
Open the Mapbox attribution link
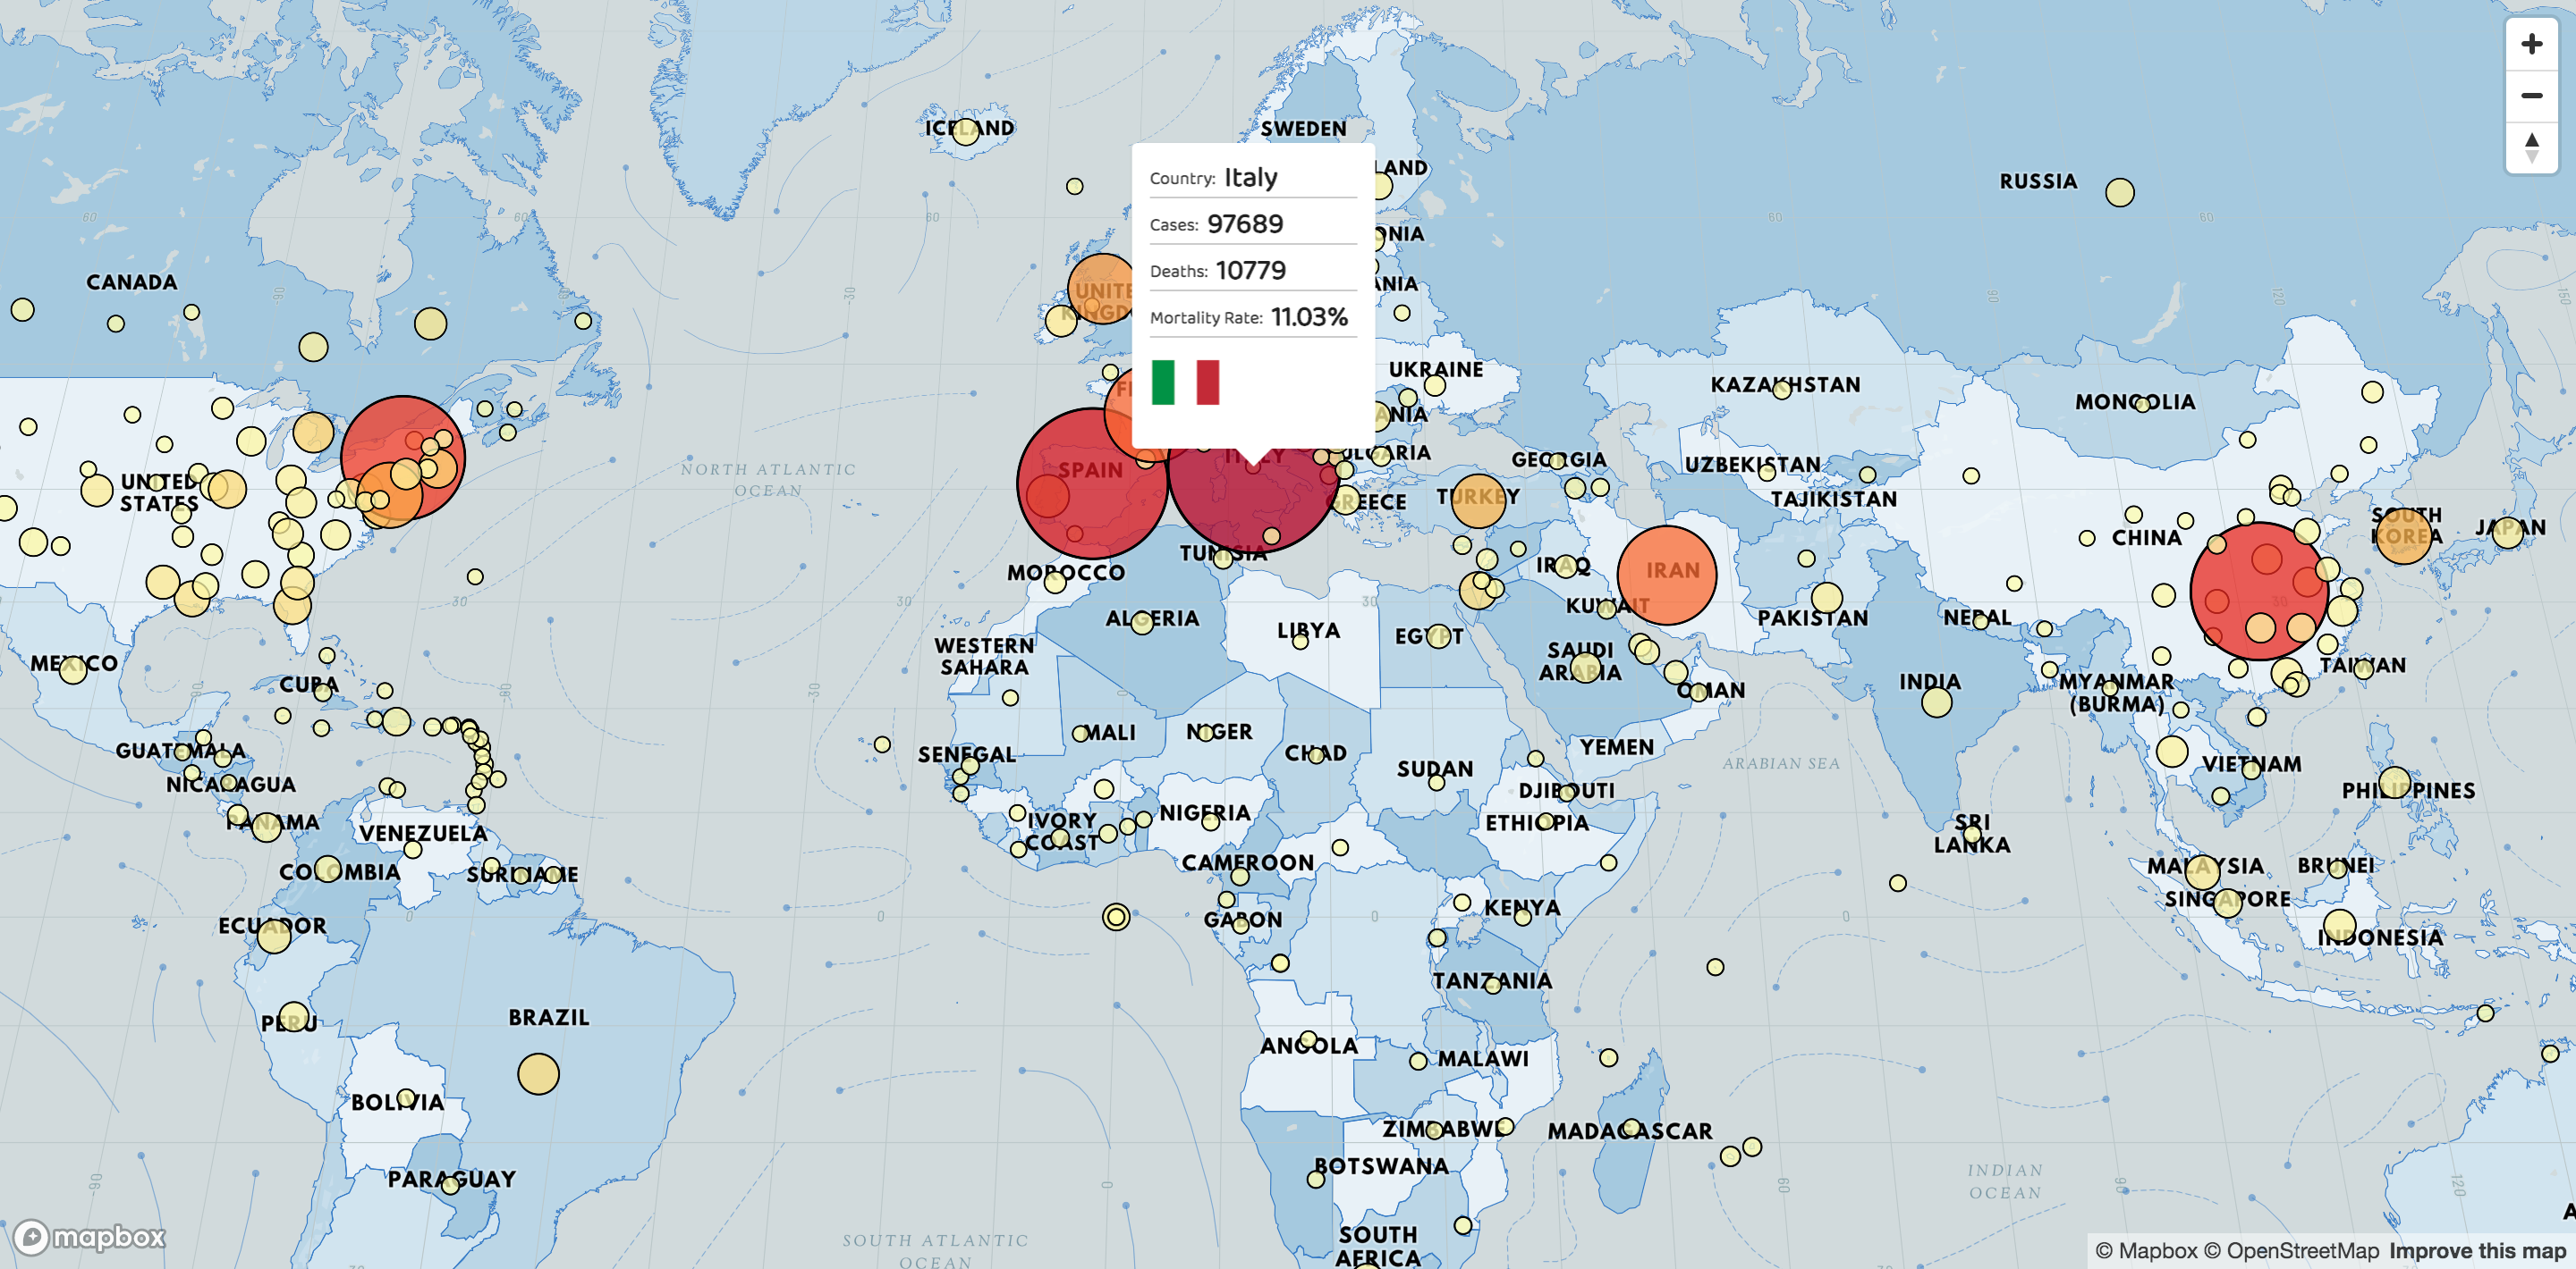point(2146,1251)
